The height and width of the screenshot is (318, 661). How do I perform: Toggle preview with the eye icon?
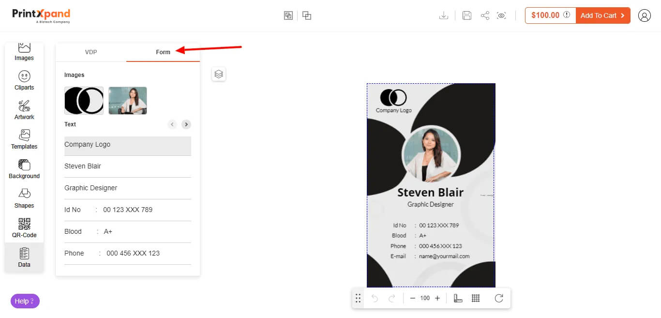coord(502,15)
